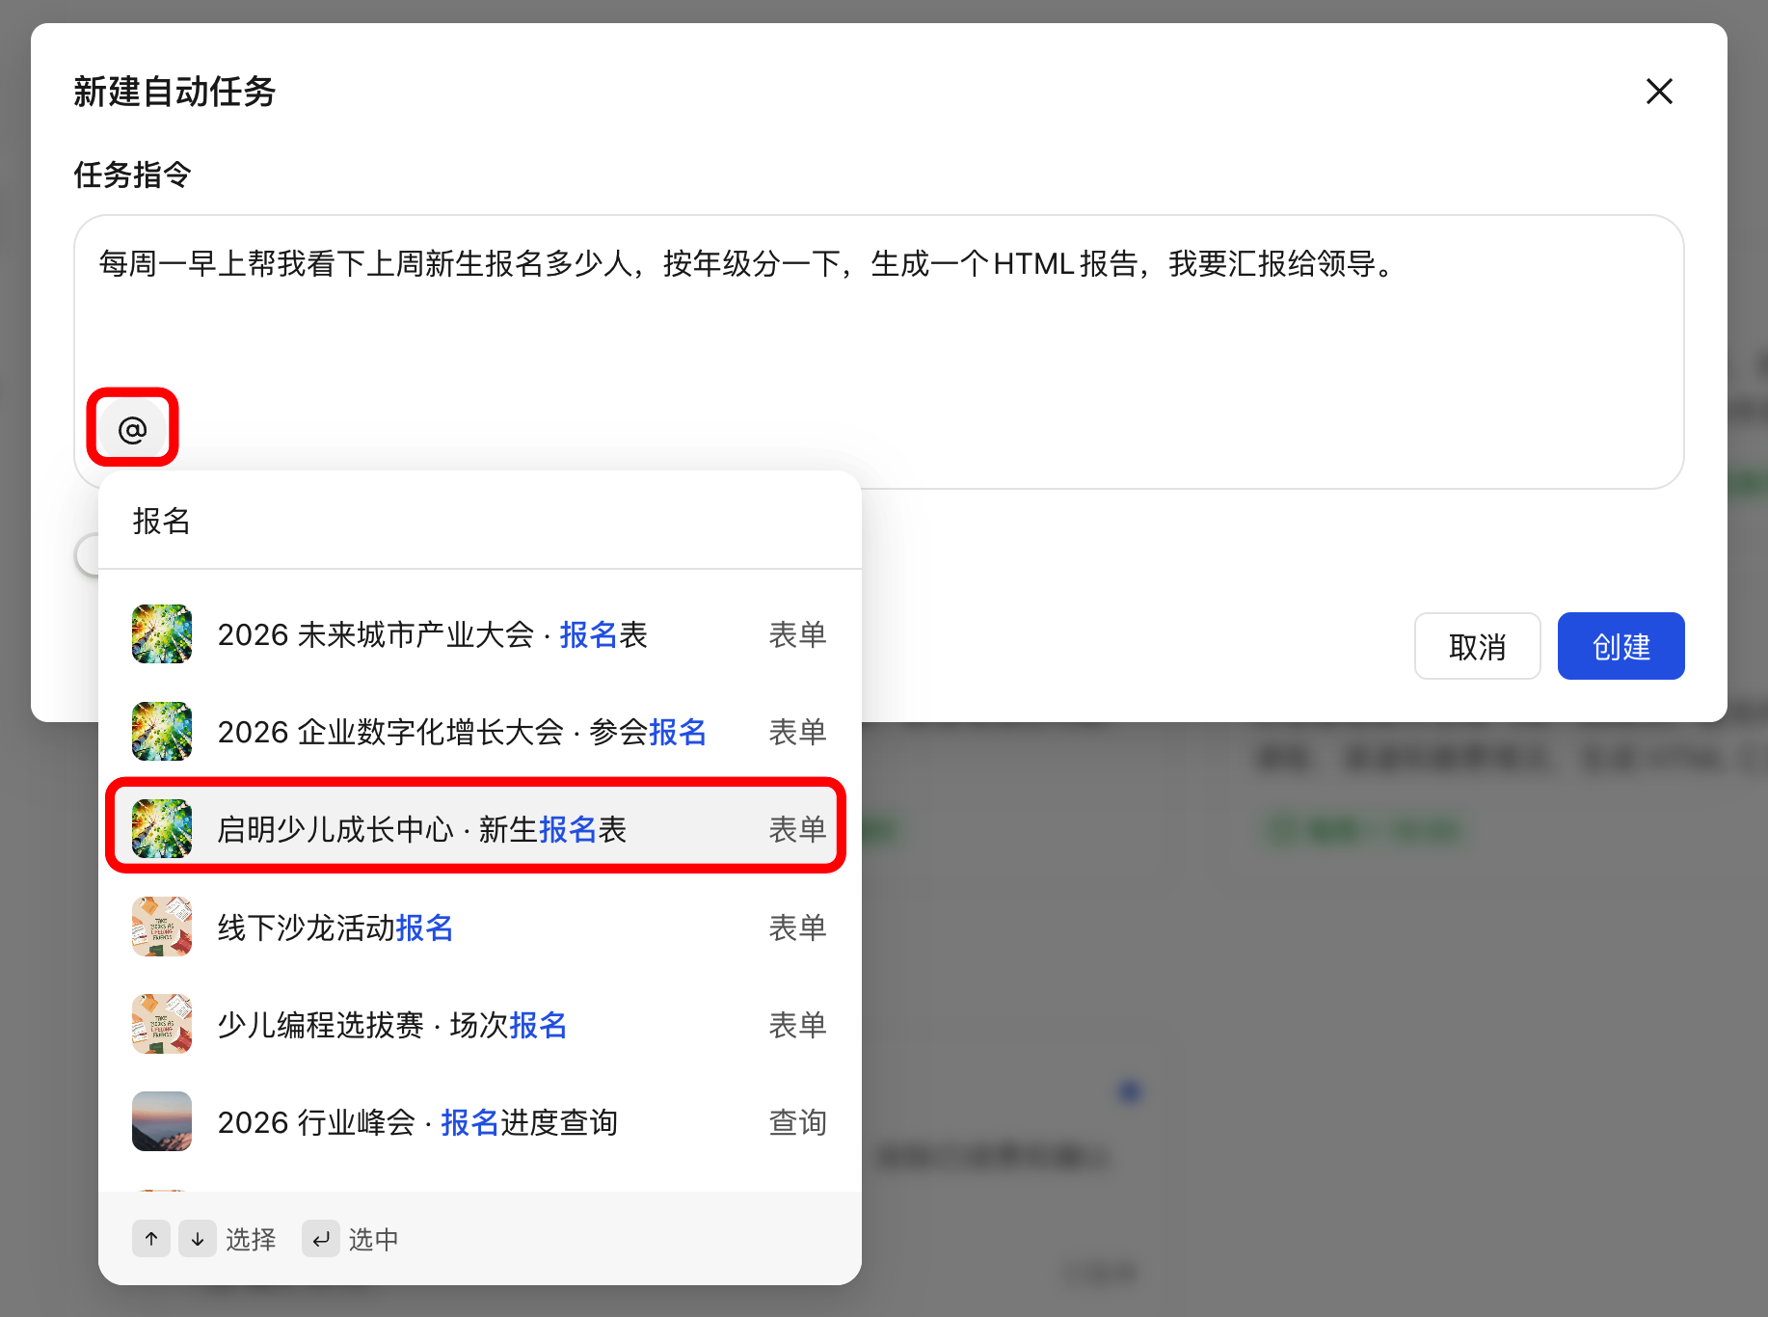Screen dimensions: 1768x1317
Task: Select 2026 企业数字化增长大会 · 参会报名 item
Action: pos(479,732)
